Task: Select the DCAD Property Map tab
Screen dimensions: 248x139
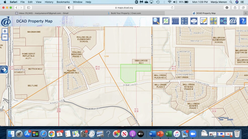Action: click(x=204, y=13)
